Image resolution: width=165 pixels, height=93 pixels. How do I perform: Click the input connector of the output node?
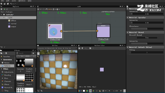point(97,31)
